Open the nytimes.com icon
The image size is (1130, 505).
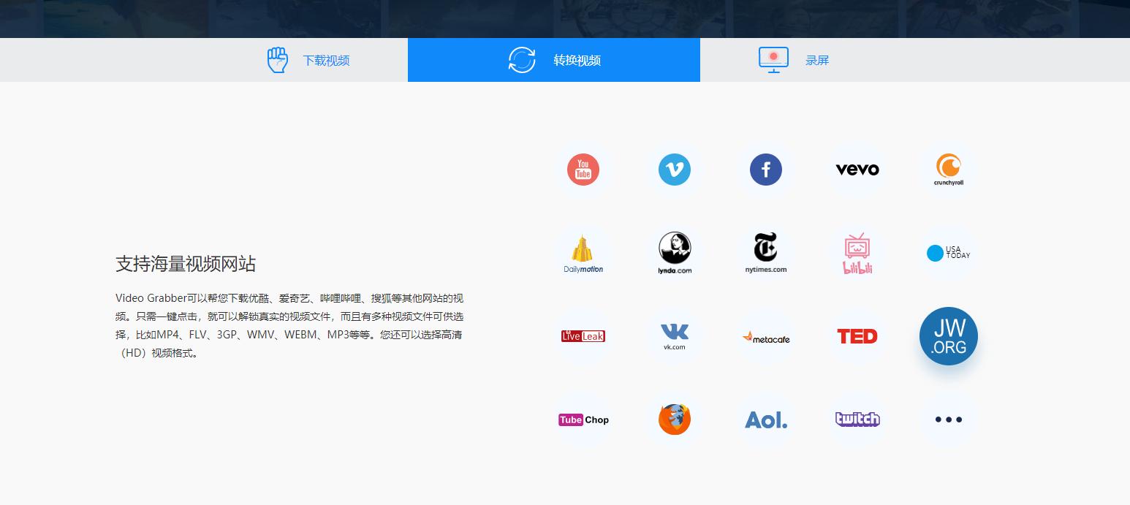(x=765, y=252)
